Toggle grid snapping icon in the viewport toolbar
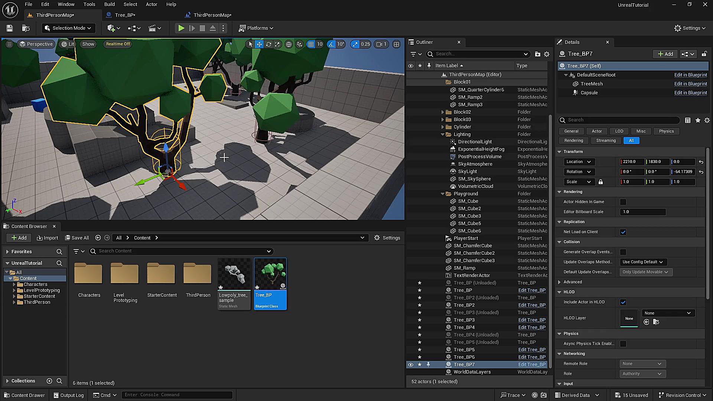The height and width of the screenshot is (401, 713). [x=311, y=44]
